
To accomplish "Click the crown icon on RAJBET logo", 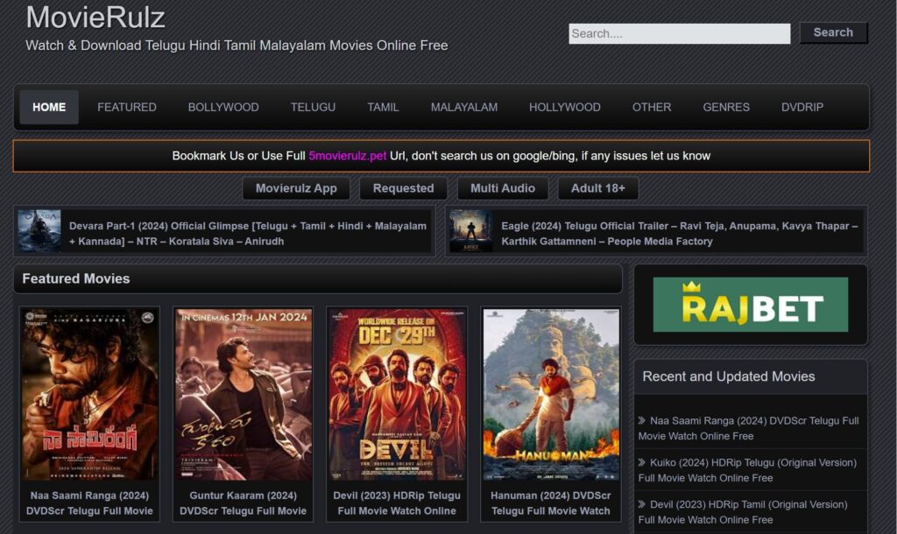I will pos(691,286).
